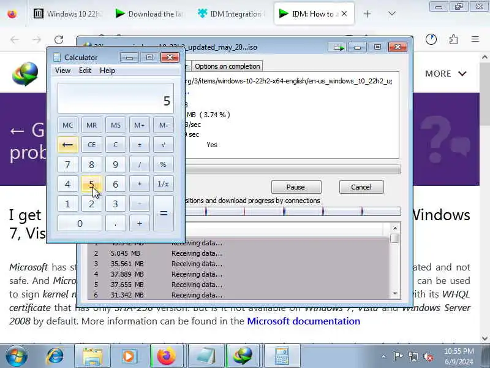Switch to Options on completion tab in IDM
Screen dimensions: 490x368
227,66
